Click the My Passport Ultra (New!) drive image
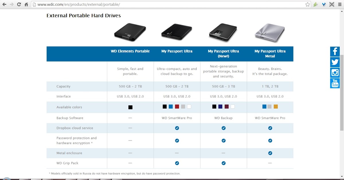 [223, 32]
